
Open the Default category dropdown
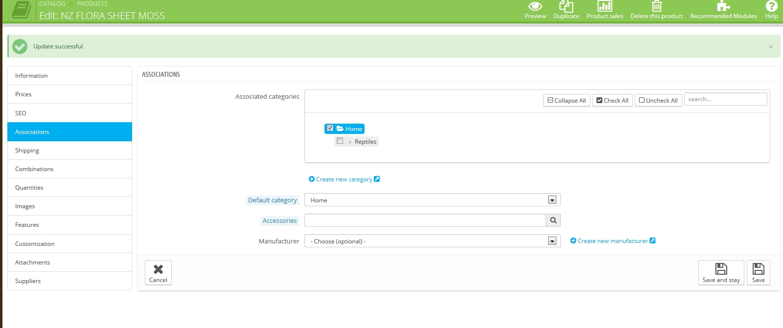pyautogui.click(x=433, y=200)
